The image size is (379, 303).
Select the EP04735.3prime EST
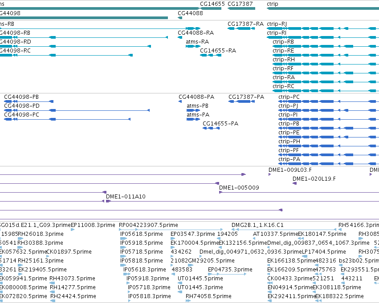(x=227, y=274)
